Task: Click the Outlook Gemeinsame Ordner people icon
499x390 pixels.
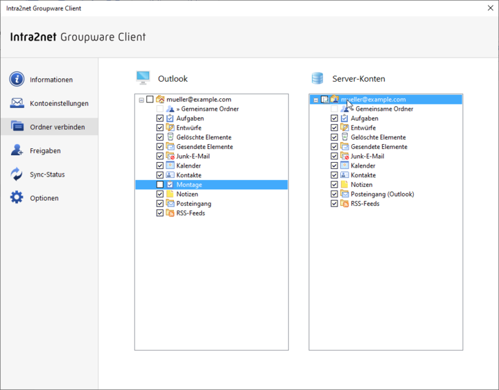Action: [x=170, y=109]
